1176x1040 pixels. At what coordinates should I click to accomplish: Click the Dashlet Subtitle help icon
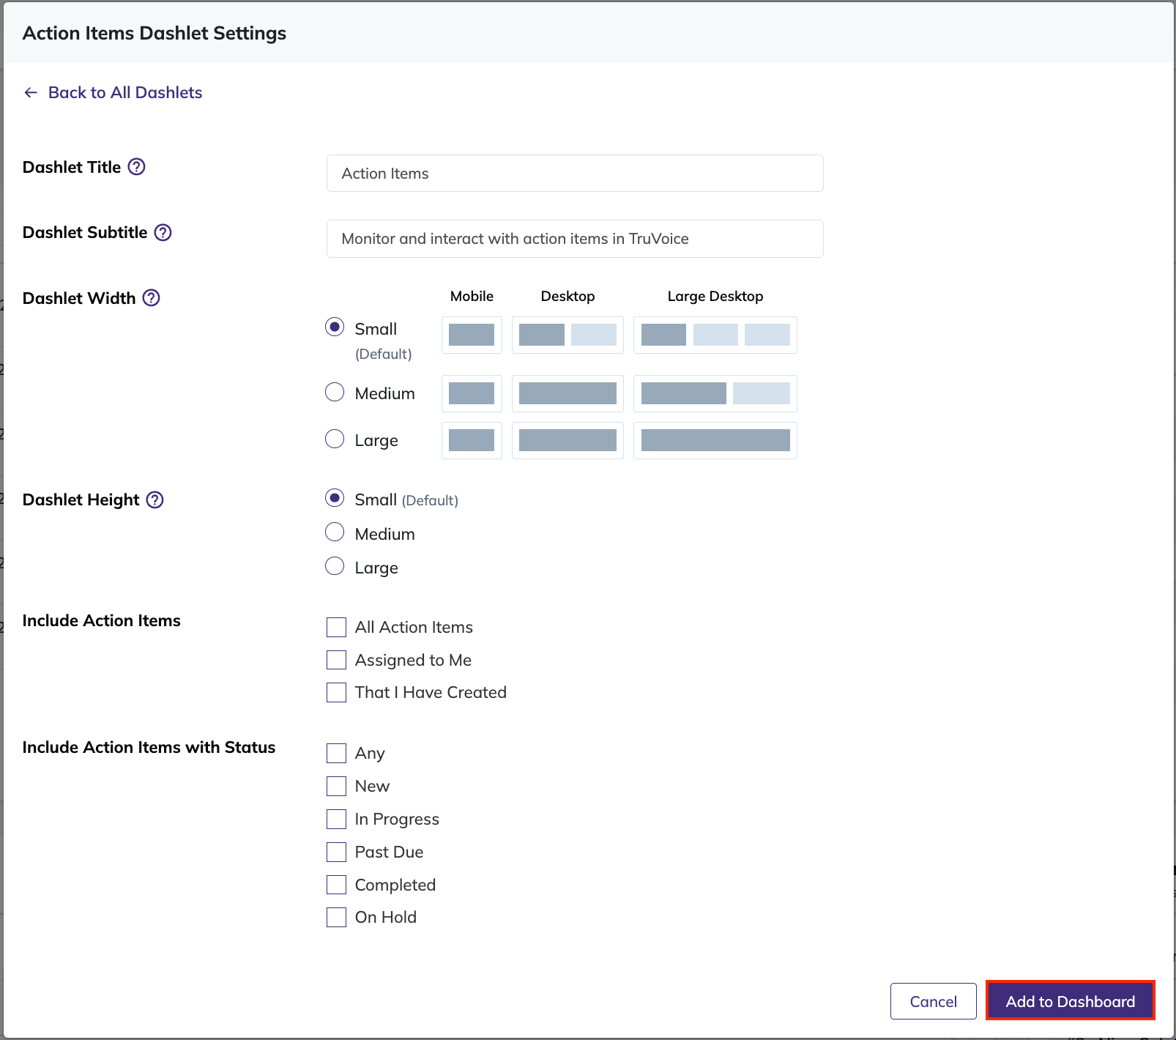[163, 232]
